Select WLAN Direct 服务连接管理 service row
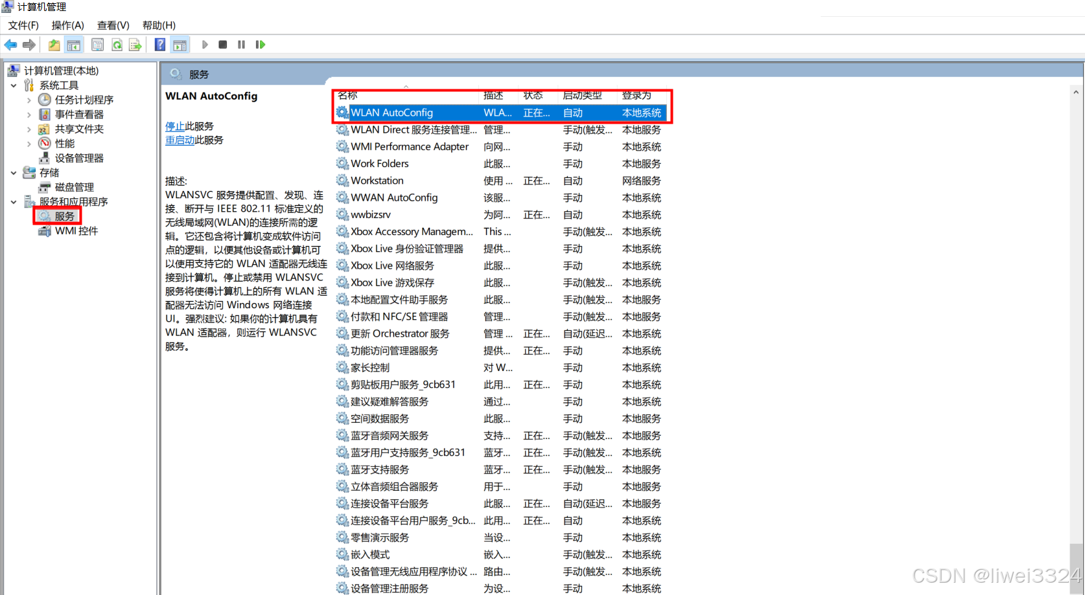 (500, 130)
